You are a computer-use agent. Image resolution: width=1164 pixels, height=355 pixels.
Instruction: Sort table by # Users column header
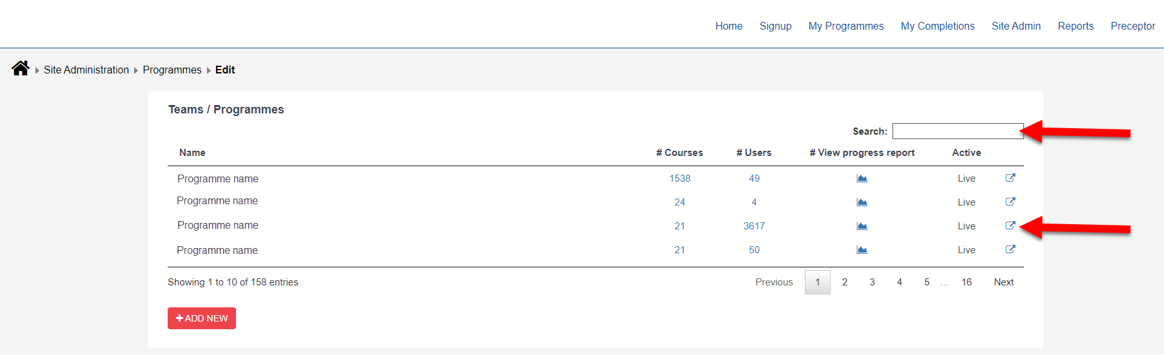point(754,153)
